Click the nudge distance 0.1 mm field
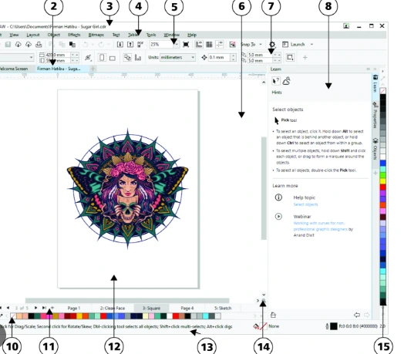404x354 pixels. [219, 58]
